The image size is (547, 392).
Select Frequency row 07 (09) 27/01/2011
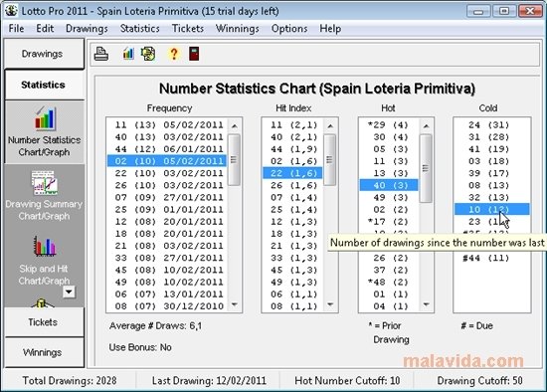[x=167, y=197]
